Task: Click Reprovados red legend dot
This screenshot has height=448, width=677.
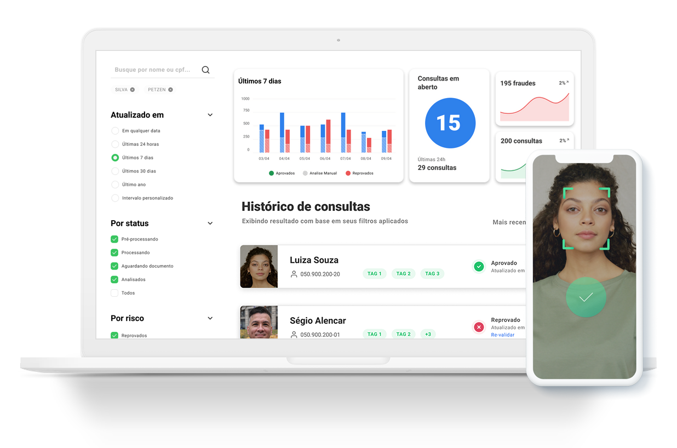Action: [348, 173]
